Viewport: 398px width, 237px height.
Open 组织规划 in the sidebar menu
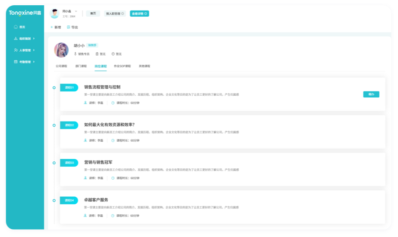(x=24, y=38)
